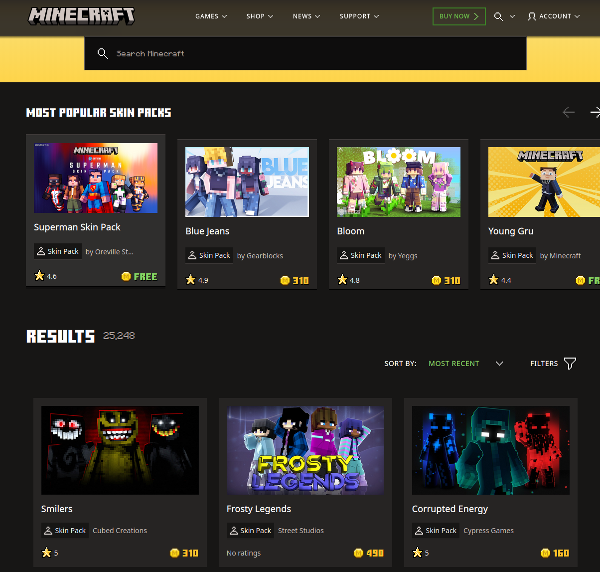The width and height of the screenshot is (600, 572).
Task: Expand the Support dropdown
Action: (359, 16)
